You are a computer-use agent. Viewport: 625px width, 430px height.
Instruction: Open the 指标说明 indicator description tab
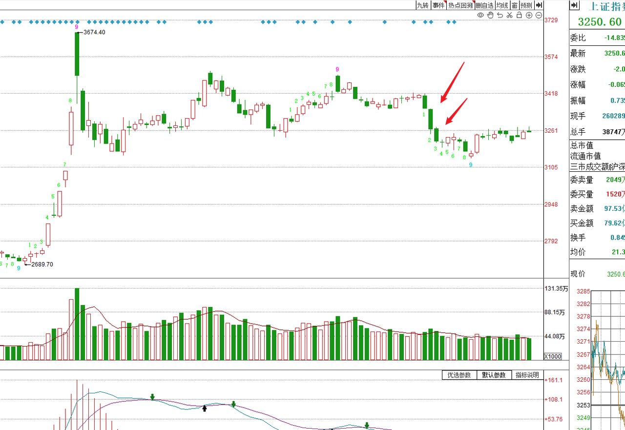pyautogui.click(x=527, y=375)
